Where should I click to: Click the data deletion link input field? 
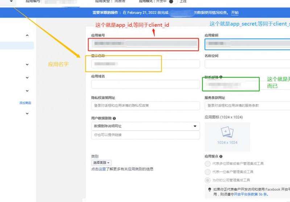point(146,135)
